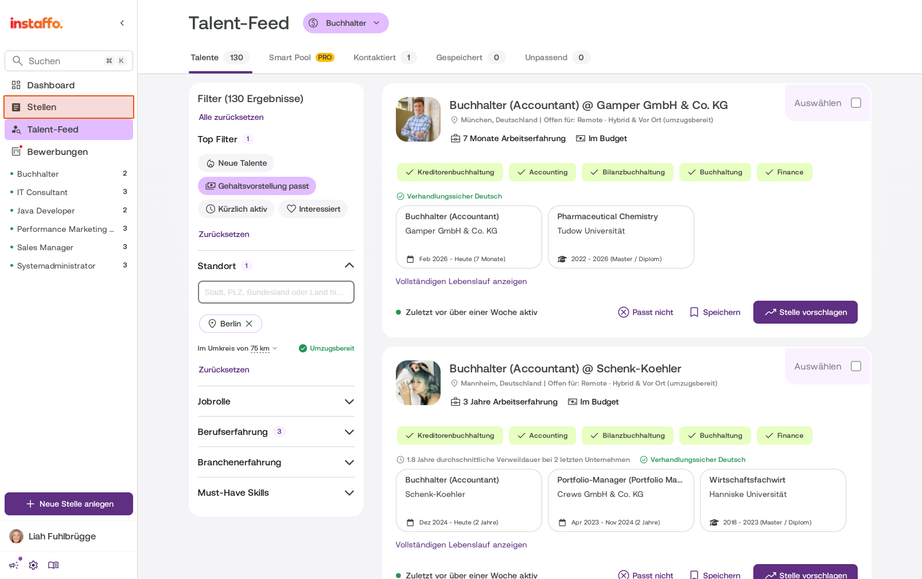Show full CV of Gamper GmbH candidate

[461, 281]
